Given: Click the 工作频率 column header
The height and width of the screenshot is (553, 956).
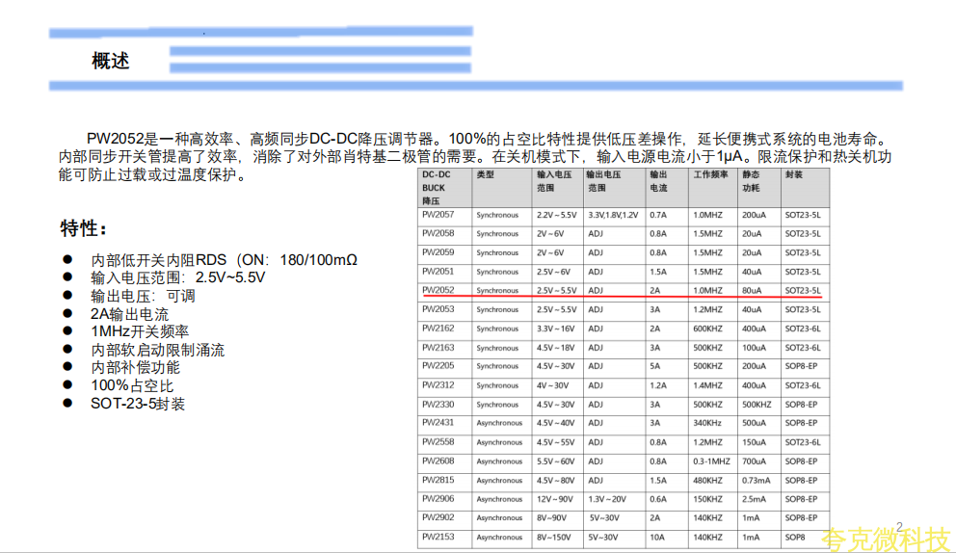Looking at the screenshot, I should 710,176.
